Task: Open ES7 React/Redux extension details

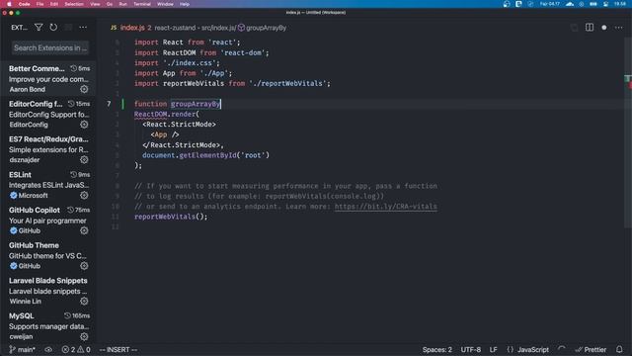Action: point(48,149)
